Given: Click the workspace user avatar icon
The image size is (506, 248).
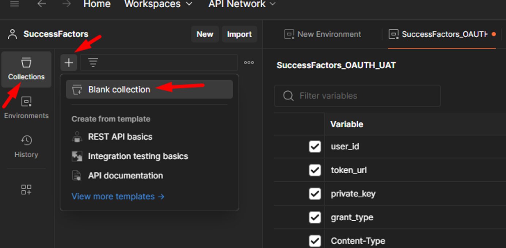Looking at the screenshot, I should pyautogui.click(x=12, y=34).
